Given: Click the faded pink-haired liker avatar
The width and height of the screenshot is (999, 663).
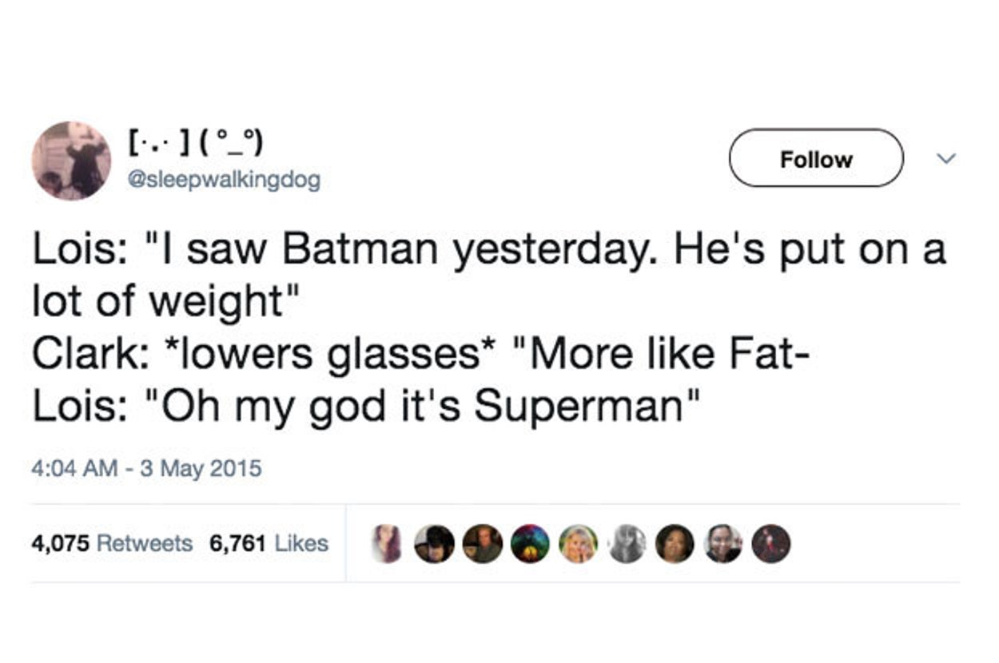Looking at the screenshot, I should [387, 543].
